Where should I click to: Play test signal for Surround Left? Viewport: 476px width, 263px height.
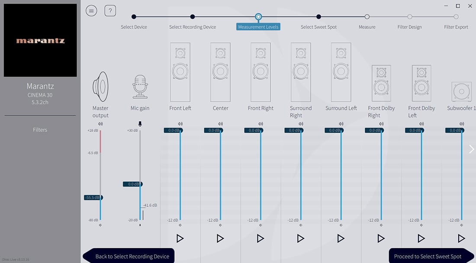(341, 238)
